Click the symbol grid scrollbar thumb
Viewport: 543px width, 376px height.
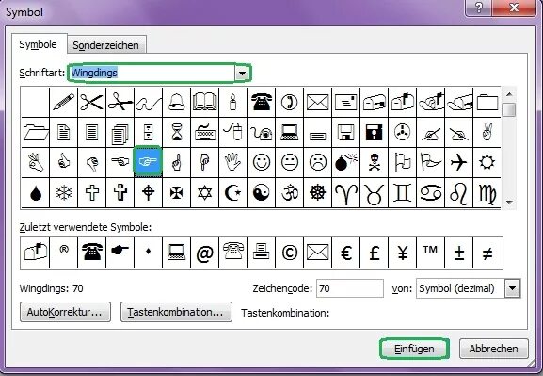(x=509, y=110)
